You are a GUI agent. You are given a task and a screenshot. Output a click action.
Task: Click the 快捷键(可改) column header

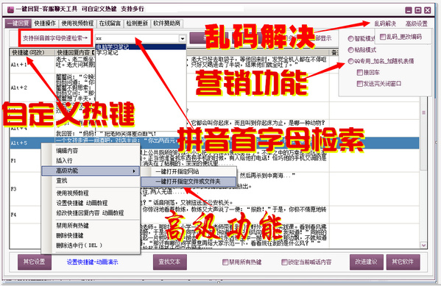[x=32, y=52]
